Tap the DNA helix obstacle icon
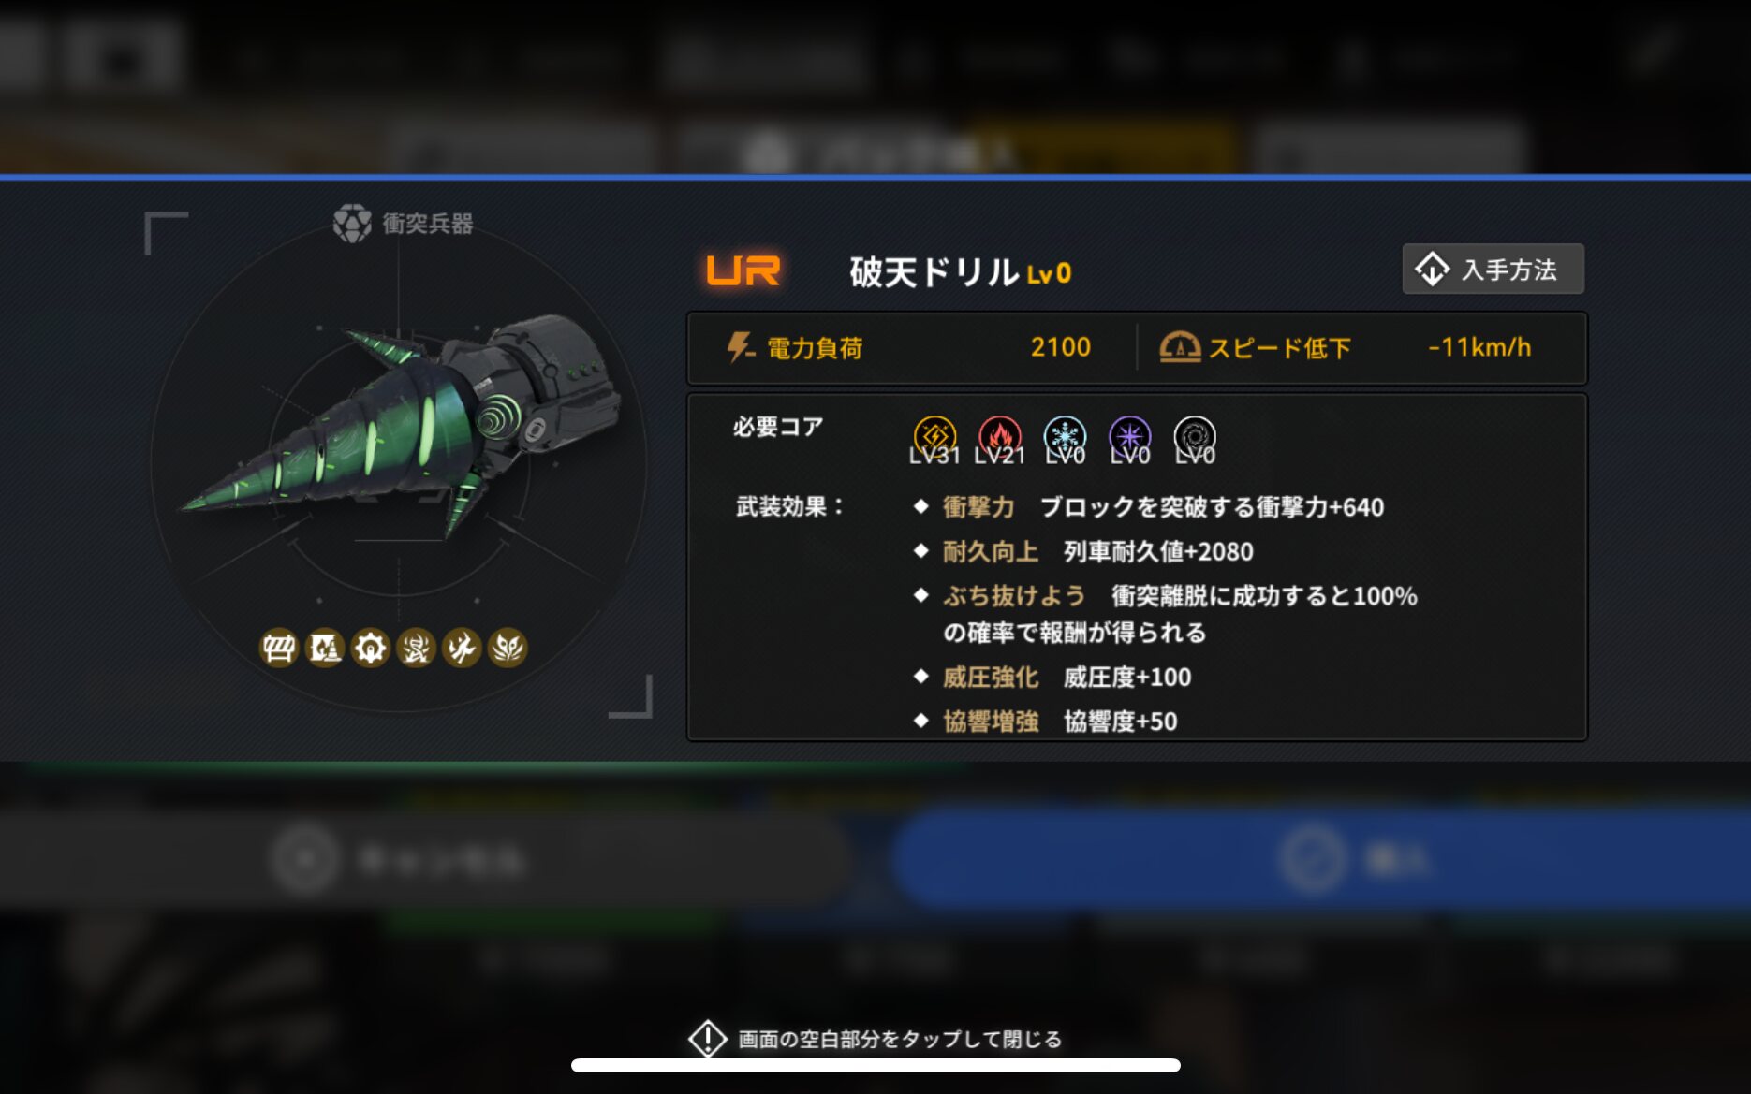Image resolution: width=1751 pixels, height=1094 pixels. (x=416, y=648)
